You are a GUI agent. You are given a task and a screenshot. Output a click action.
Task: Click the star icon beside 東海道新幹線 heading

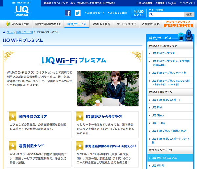(x=80, y=146)
